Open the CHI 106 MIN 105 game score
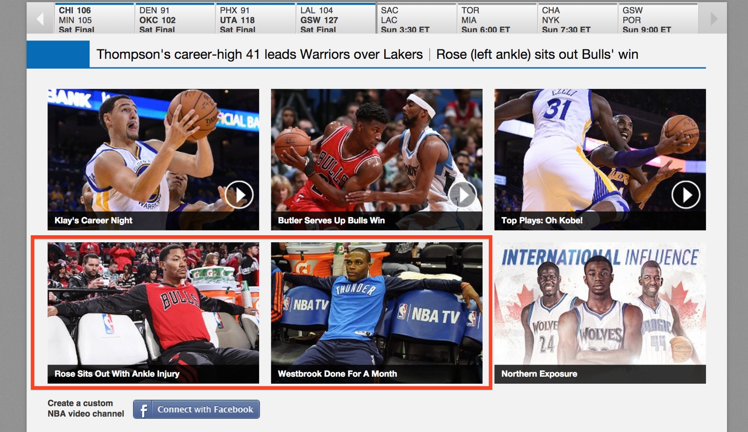The width and height of the screenshot is (748, 432). (x=94, y=19)
